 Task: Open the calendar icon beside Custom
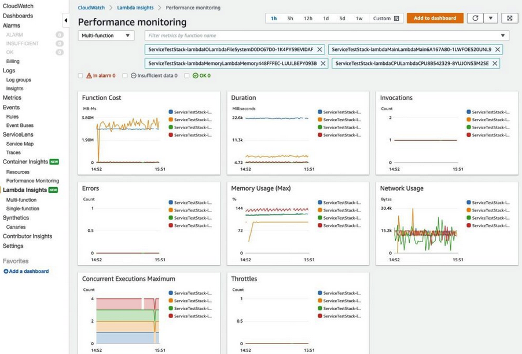396,19
